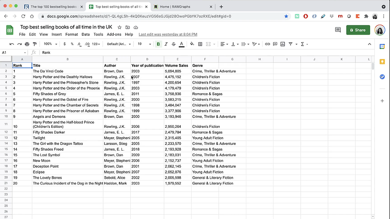Open horizontal align dropdown
The width and height of the screenshot is (390, 219).
224,44
